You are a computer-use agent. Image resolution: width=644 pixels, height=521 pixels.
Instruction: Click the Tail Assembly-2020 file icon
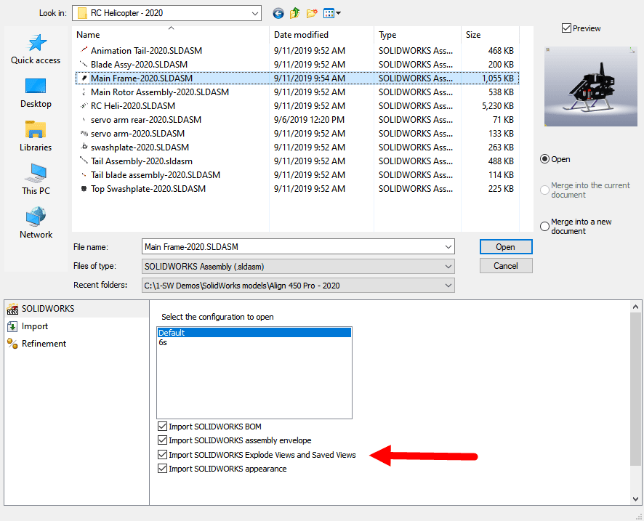[84, 161]
